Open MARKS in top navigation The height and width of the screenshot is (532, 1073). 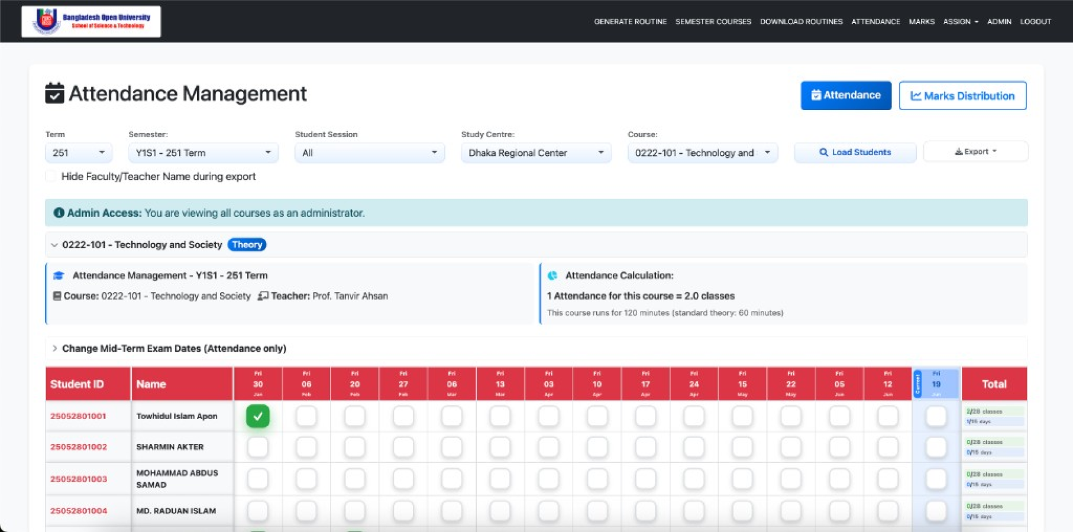click(x=922, y=21)
